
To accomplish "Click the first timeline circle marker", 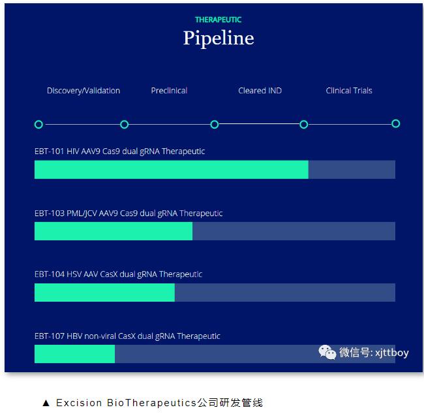I will [x=38, y=125].
